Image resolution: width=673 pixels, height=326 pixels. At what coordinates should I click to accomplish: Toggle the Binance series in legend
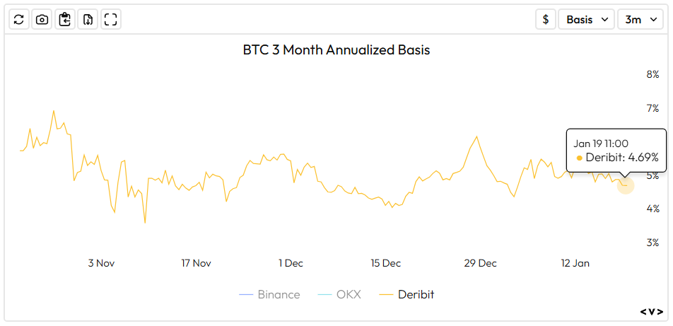pos(269,294)
